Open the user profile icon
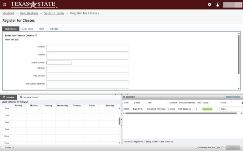The width and height of the screenshot is (243, 151). click(218, 4)
